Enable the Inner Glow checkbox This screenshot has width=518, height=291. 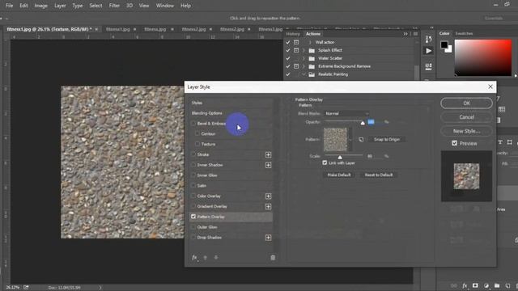[x=193, y=175]
